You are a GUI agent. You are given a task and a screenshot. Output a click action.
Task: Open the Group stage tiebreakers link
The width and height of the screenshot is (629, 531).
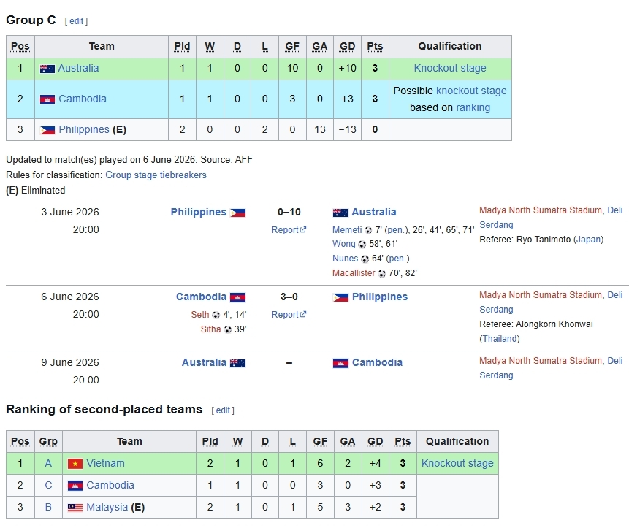pos(156,175)
